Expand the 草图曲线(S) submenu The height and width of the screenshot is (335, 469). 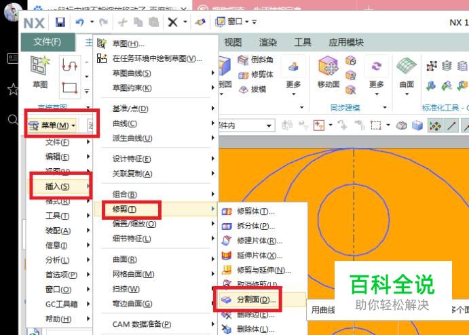[x=155, y=73]
